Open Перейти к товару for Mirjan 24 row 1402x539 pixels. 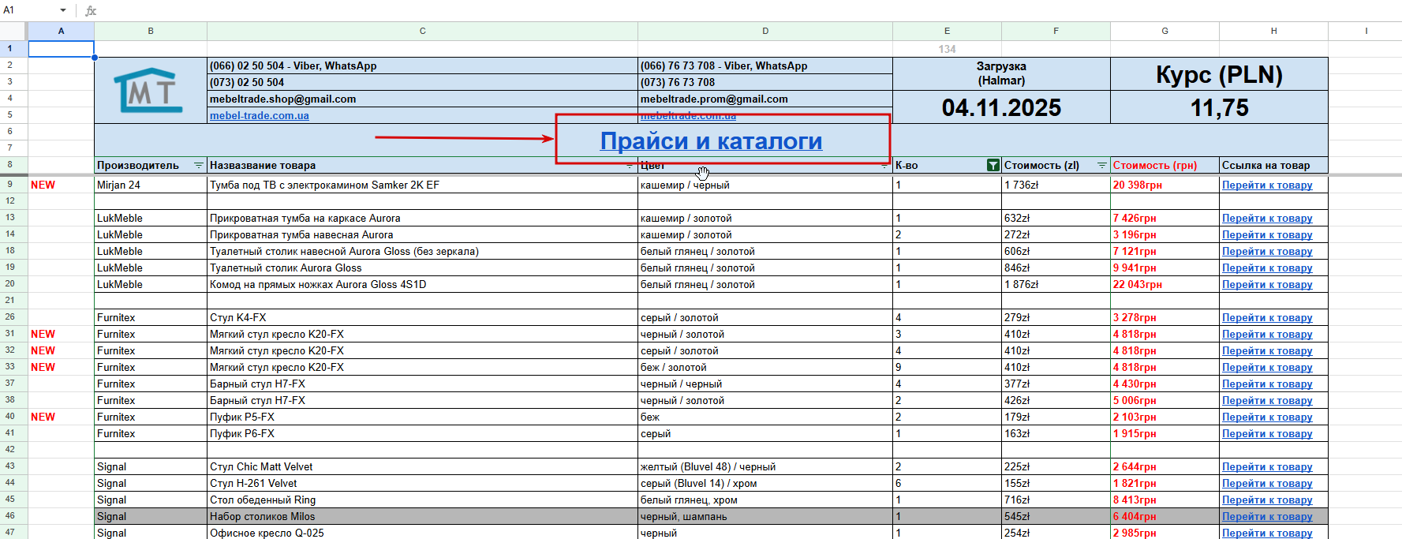point(1267,185)
